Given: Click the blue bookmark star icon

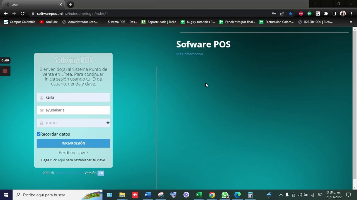Looking at the screenshot, I should point(291,14).
